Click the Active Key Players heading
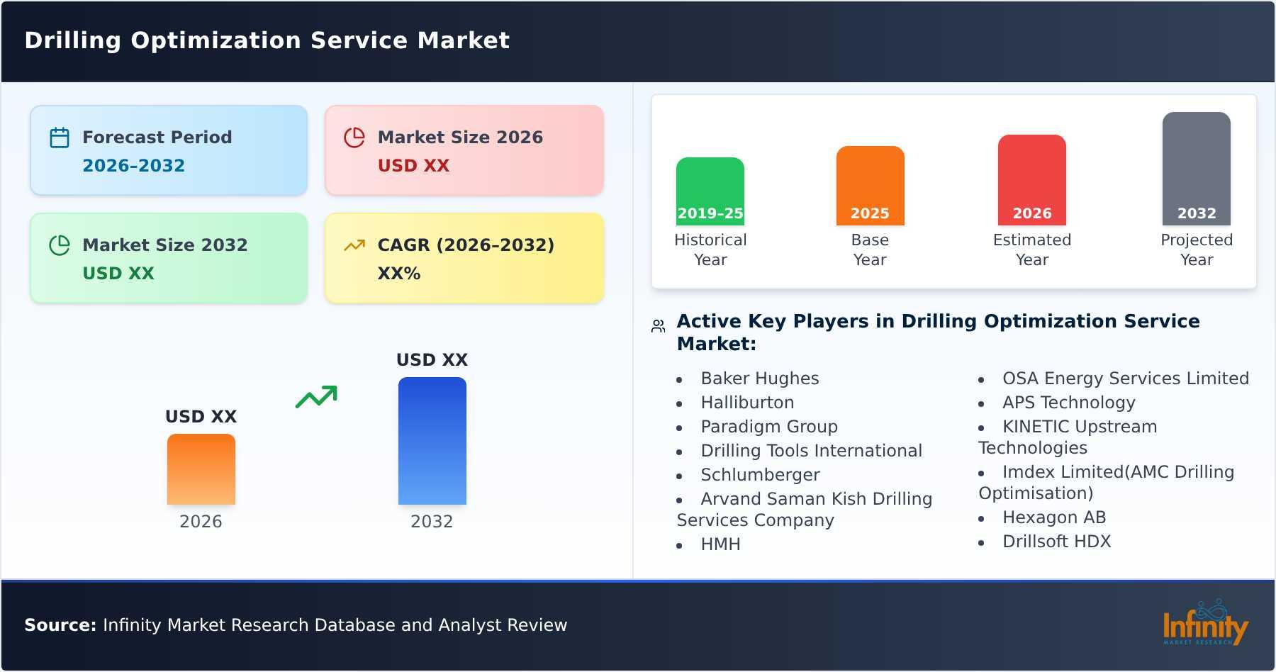This screenshot has height=672, width=1276. click(938, 332)
